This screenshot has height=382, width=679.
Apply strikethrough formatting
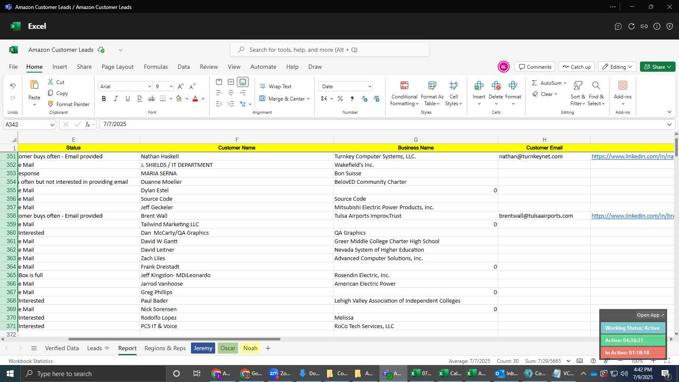[x=151, y=98]
